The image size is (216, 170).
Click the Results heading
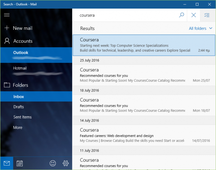click(87, 28)
